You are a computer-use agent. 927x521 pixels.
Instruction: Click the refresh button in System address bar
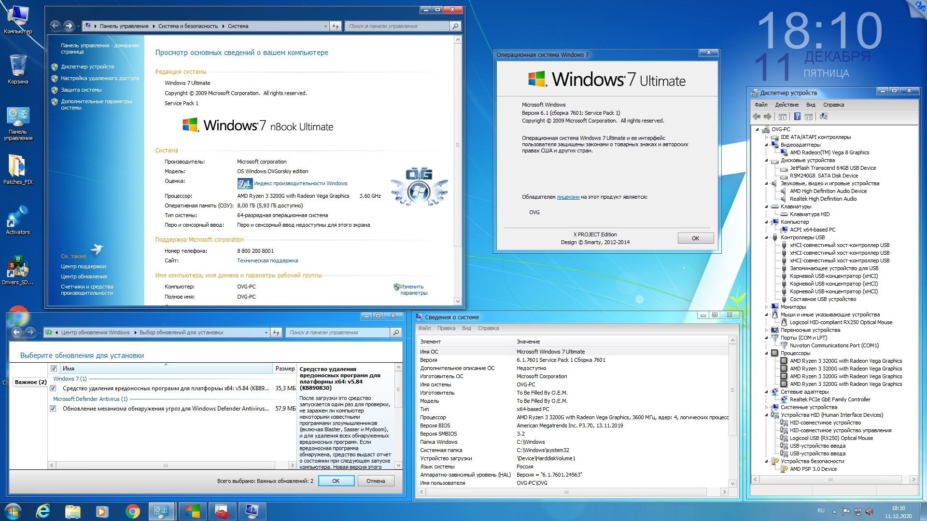(336, 26)
